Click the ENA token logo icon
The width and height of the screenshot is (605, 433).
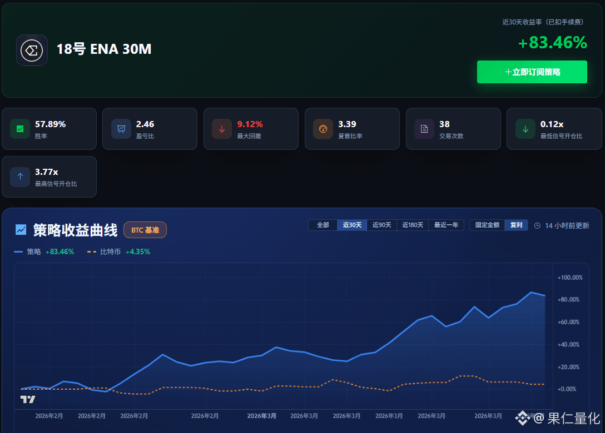pos(32,50)
